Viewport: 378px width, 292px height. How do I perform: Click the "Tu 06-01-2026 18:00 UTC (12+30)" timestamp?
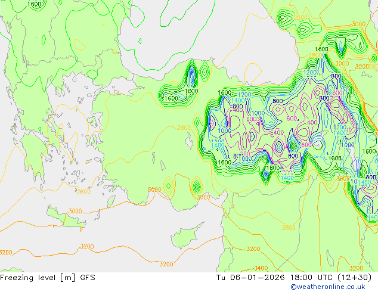click(294, 278)
